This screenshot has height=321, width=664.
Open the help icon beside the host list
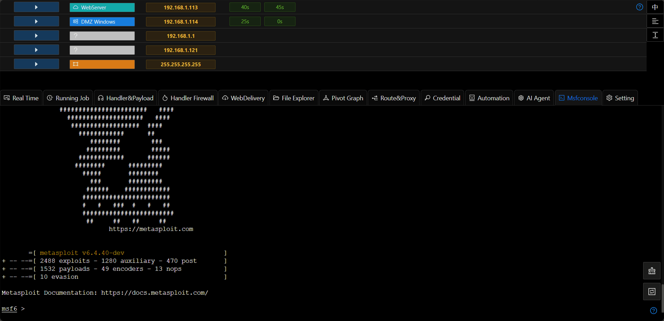coord(639,7)
